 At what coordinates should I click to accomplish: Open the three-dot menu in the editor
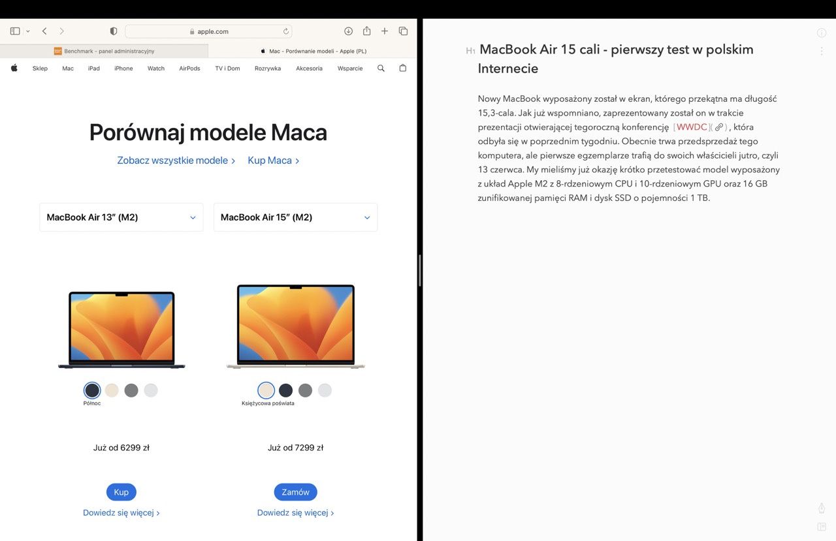822,51
